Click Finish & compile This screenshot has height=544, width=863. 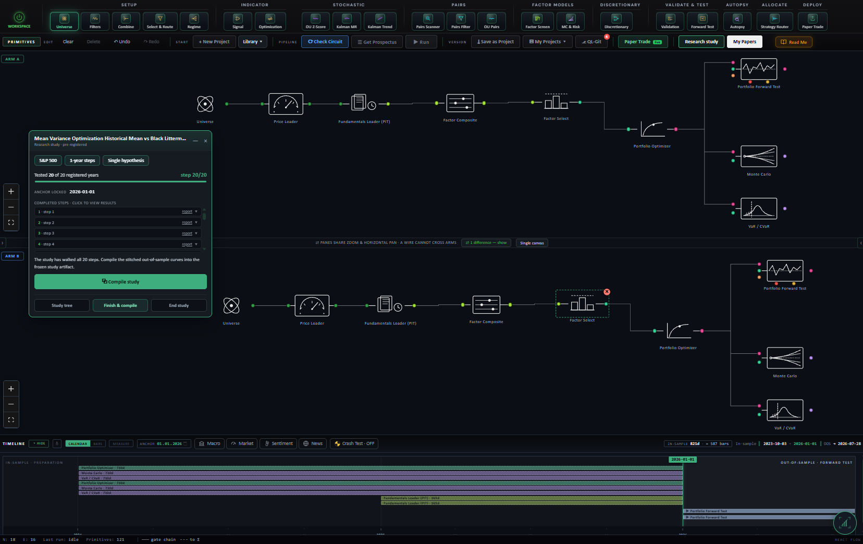[120, 305]
